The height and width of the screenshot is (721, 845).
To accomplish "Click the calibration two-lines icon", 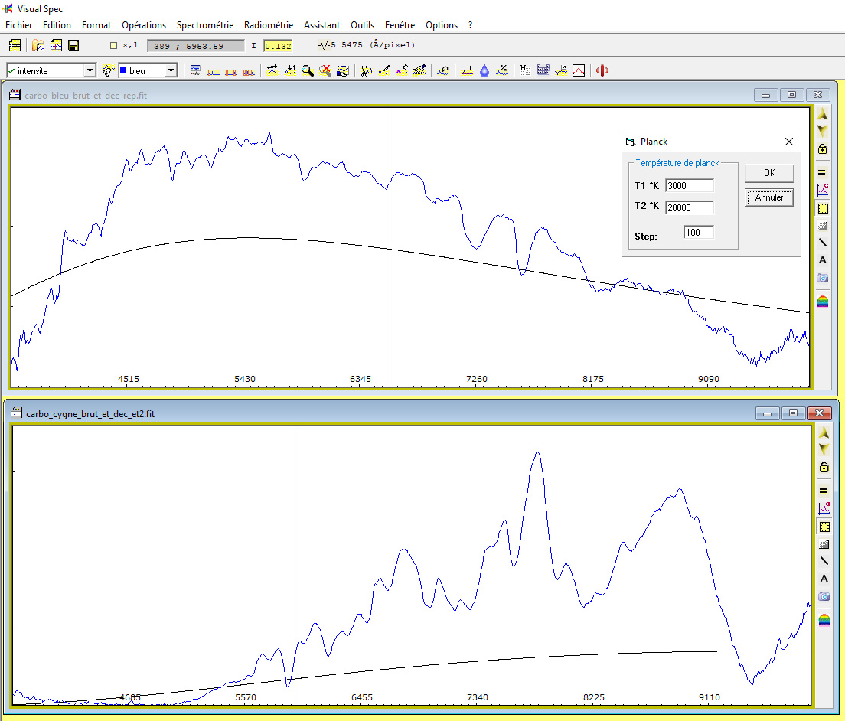I will tap(214, 70).
